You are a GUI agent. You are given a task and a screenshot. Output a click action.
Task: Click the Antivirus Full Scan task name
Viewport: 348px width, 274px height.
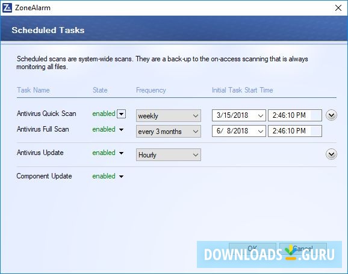click(43, 129)
